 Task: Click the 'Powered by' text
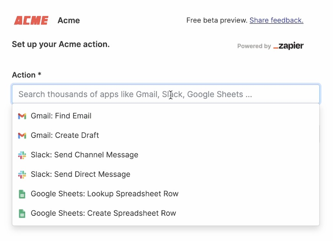tap(254, 46)
